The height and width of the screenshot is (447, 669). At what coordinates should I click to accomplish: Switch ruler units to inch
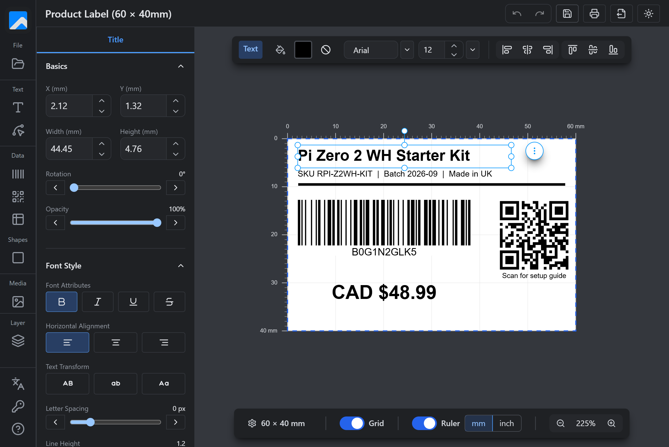point(507,423)
